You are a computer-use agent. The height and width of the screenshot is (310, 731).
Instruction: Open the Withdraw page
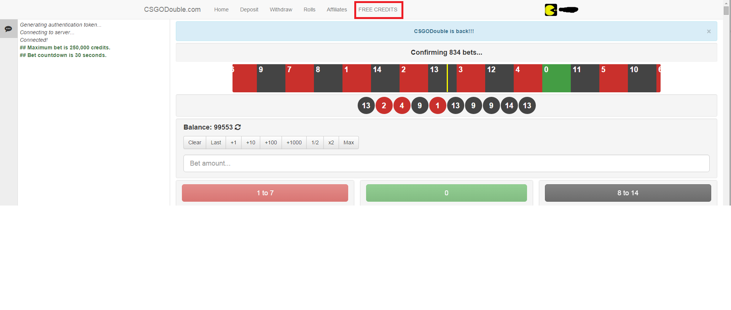[281, 9]
